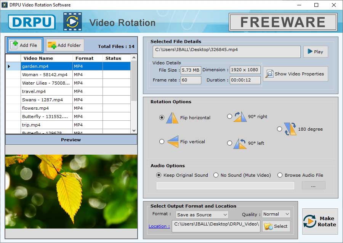Viewport: 343px width, 243px height.
Task: Select the Flip horizontal radio button
Action: tap(162, 118)
